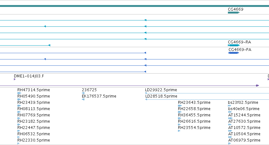Viewport: 269px width, 145px height.
Task: Click the thick teal bar at top
Action: [135, 6]
